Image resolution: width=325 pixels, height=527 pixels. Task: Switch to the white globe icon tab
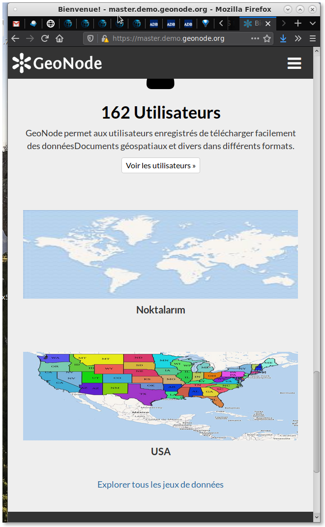[x=51, y=24]
